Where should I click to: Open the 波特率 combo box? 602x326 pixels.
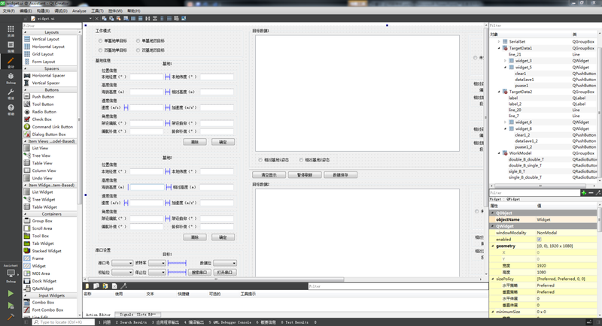click(157, 263)
